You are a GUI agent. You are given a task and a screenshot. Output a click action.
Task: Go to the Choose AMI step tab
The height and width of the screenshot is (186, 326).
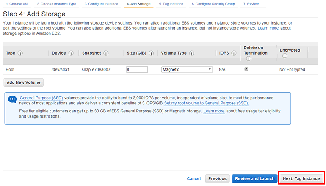[17, 4]
